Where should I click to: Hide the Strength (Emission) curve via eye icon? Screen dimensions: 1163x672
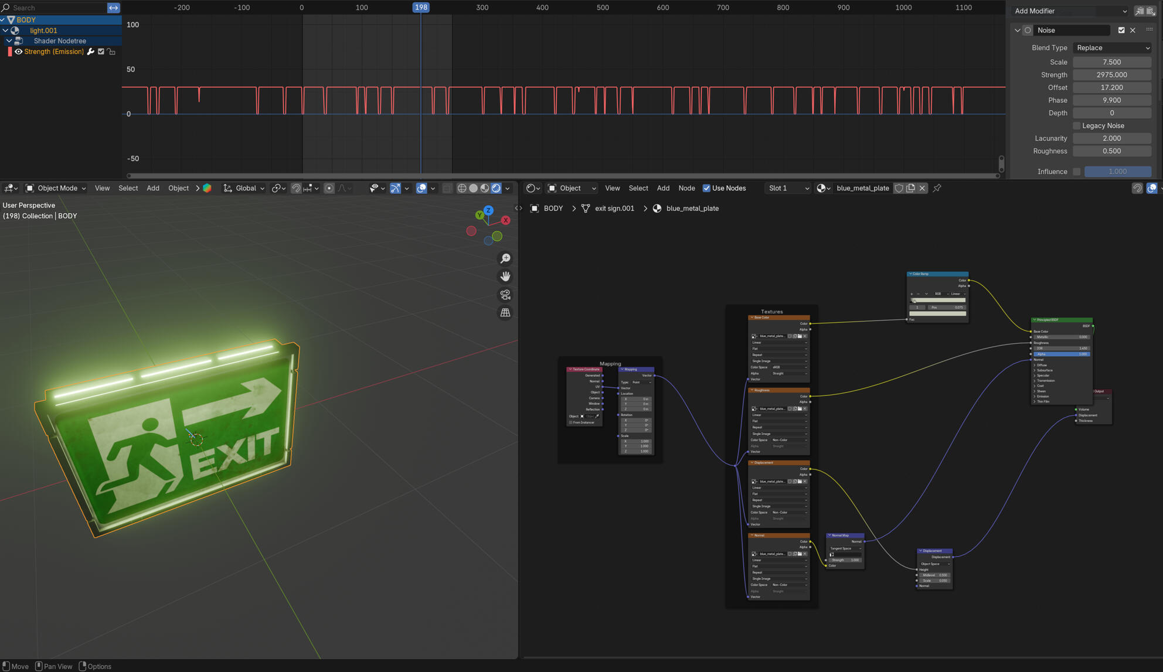tap(19, 52)
